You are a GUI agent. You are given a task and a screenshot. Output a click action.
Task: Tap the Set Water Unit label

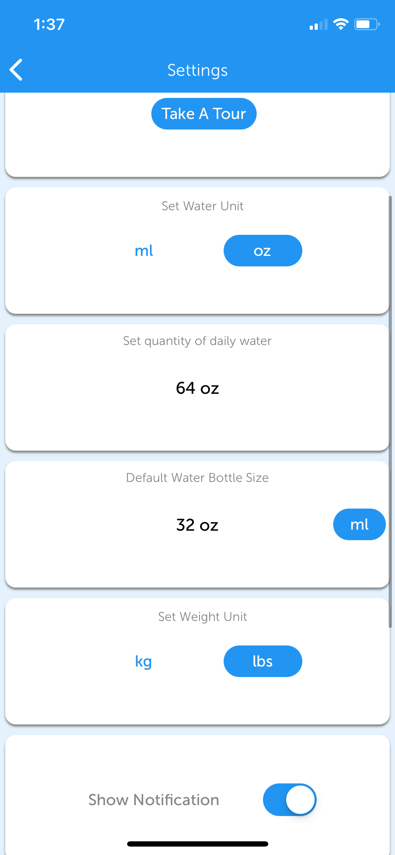pos(203,206)
